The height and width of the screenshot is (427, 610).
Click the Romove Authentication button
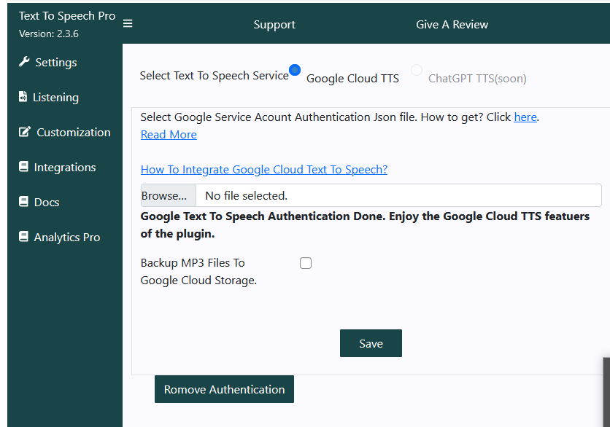tap(224, 389)
